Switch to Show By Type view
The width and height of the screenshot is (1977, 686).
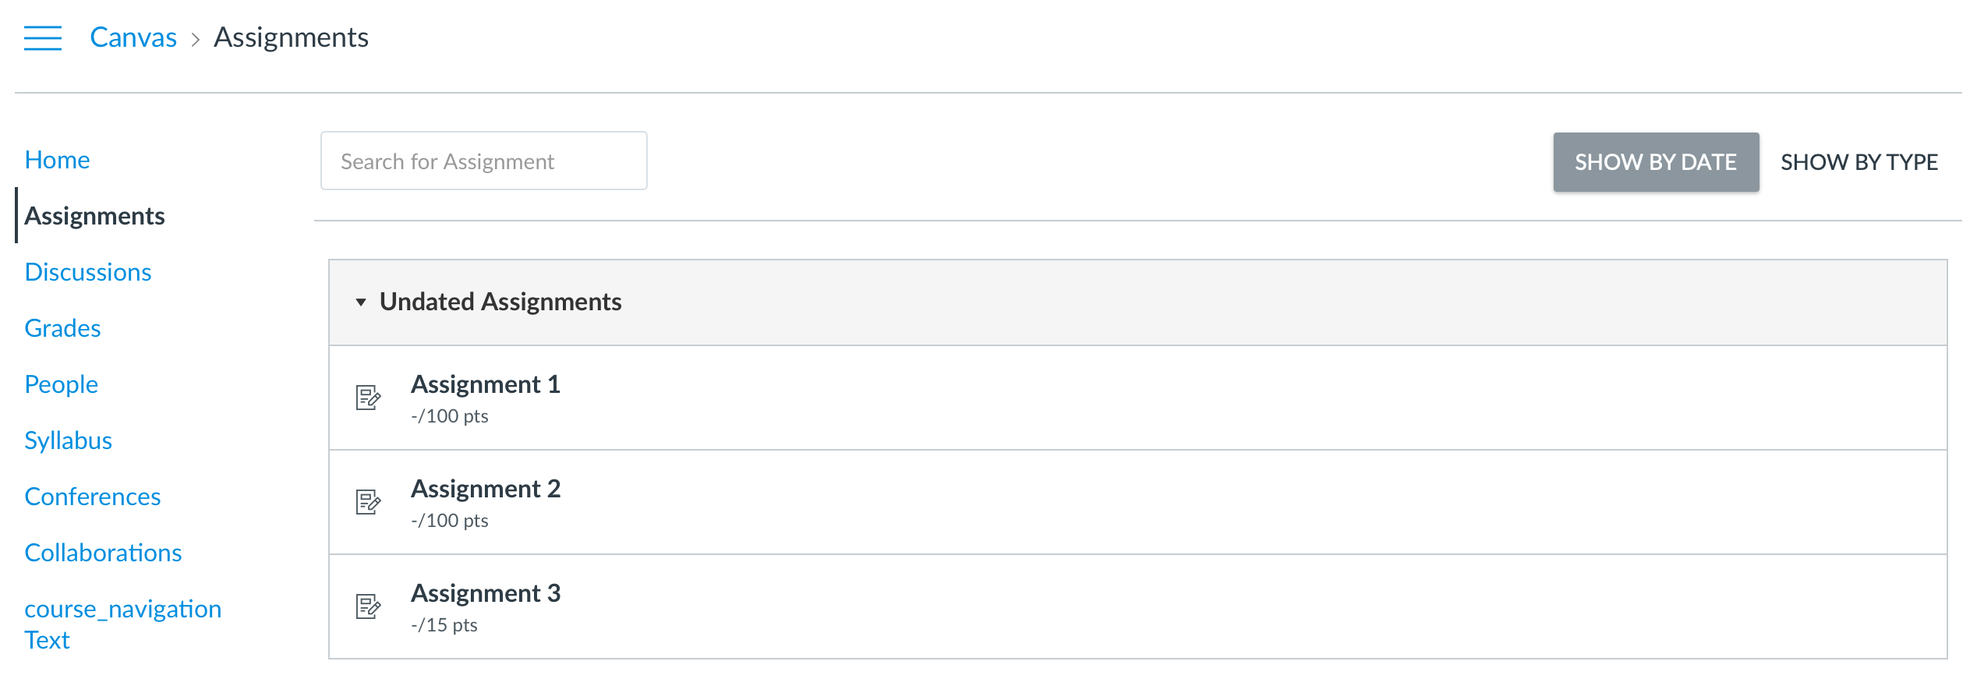pyautogui.click(x=1859, y=162)
